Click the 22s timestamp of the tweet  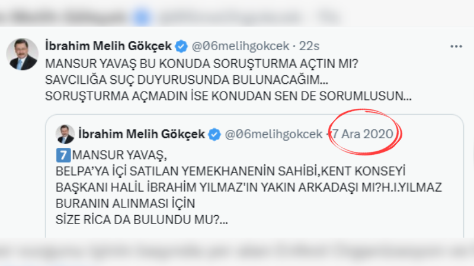(x=310, y=46)
